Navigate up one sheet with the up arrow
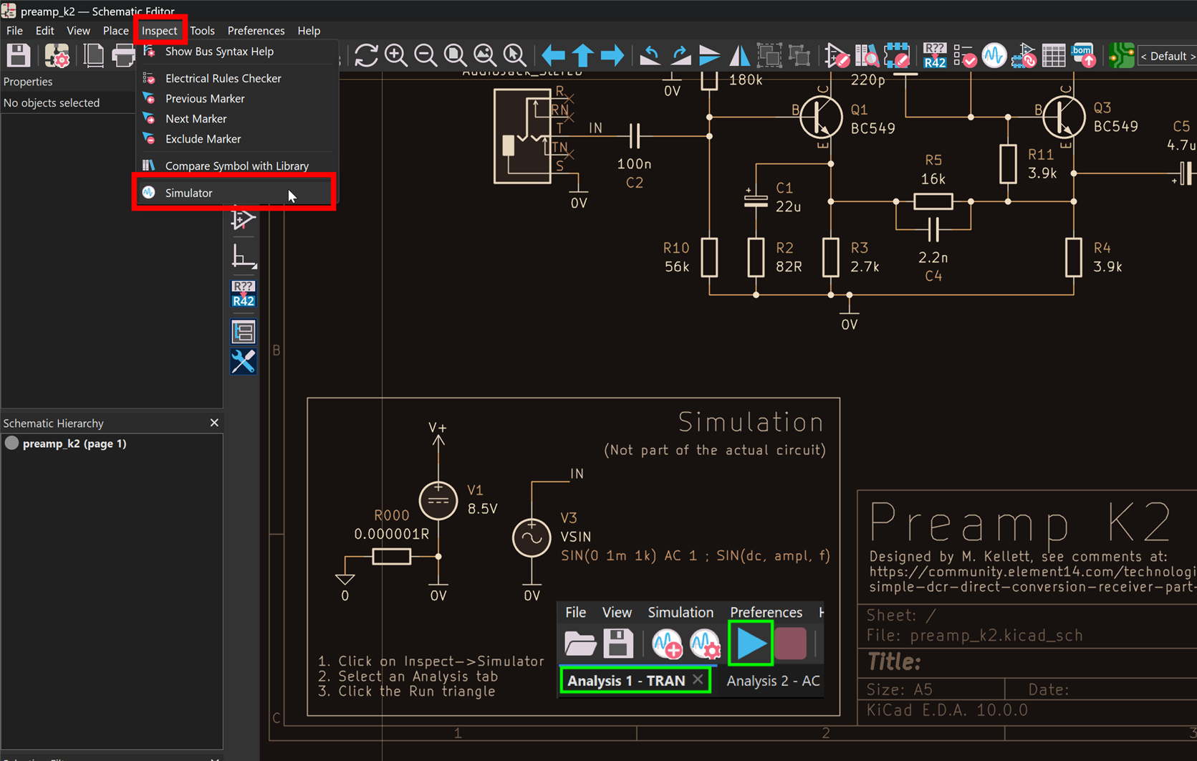The height and width of the screenshot is (761, 1197). (582, 55)
